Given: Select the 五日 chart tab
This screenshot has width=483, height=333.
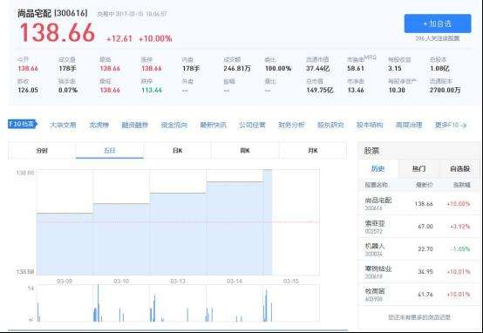Looking at the screenshot, I should coord(110,151).
